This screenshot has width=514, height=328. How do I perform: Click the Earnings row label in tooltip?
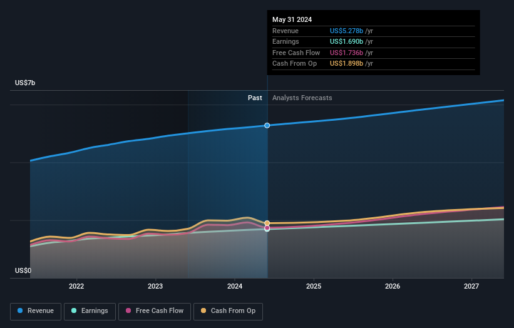[x=285, y=41]
